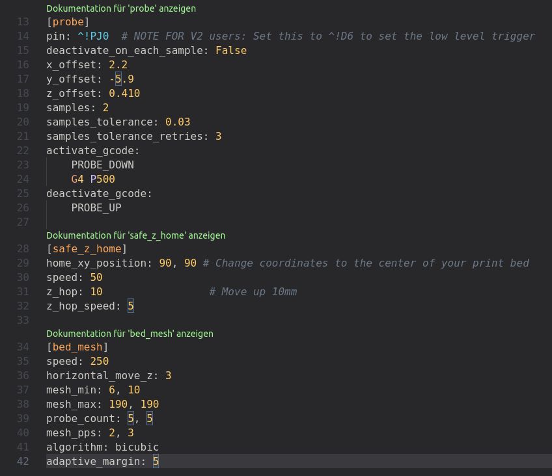The width and height of the screenshot is (552, 476).
Task: Select the adaptive_margin value 5
Action: pyautogui.click(x=155, y=461)
